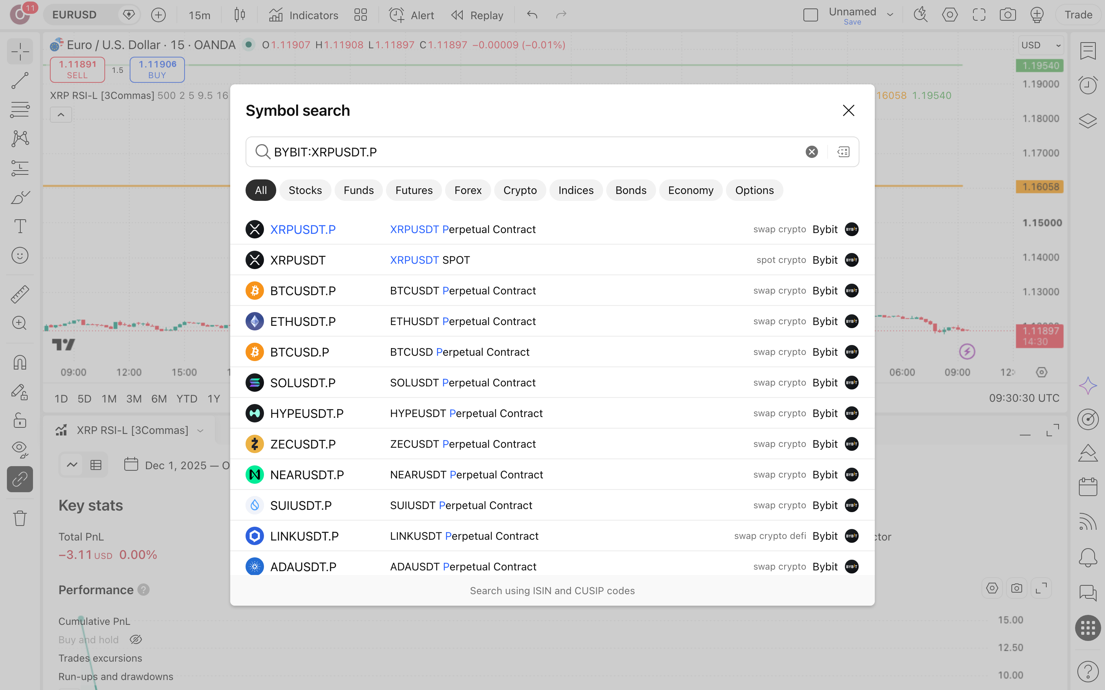Create a new Alert
Viewport: 1105px width, 690px height.
pyautogui.click(x=411, y=15)
